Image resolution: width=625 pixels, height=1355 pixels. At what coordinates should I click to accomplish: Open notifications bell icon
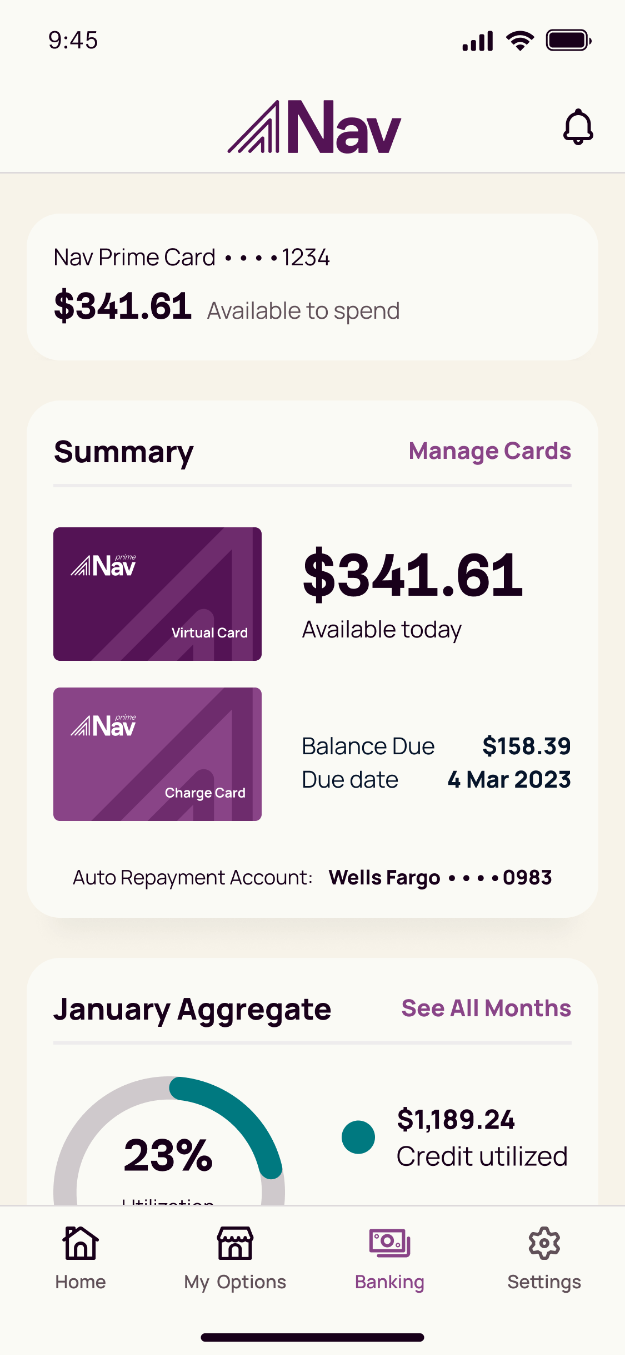pyautogui.click(x=578, y=127)
